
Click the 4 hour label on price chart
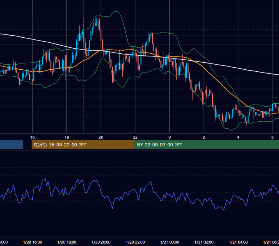[x=238, y=137]
